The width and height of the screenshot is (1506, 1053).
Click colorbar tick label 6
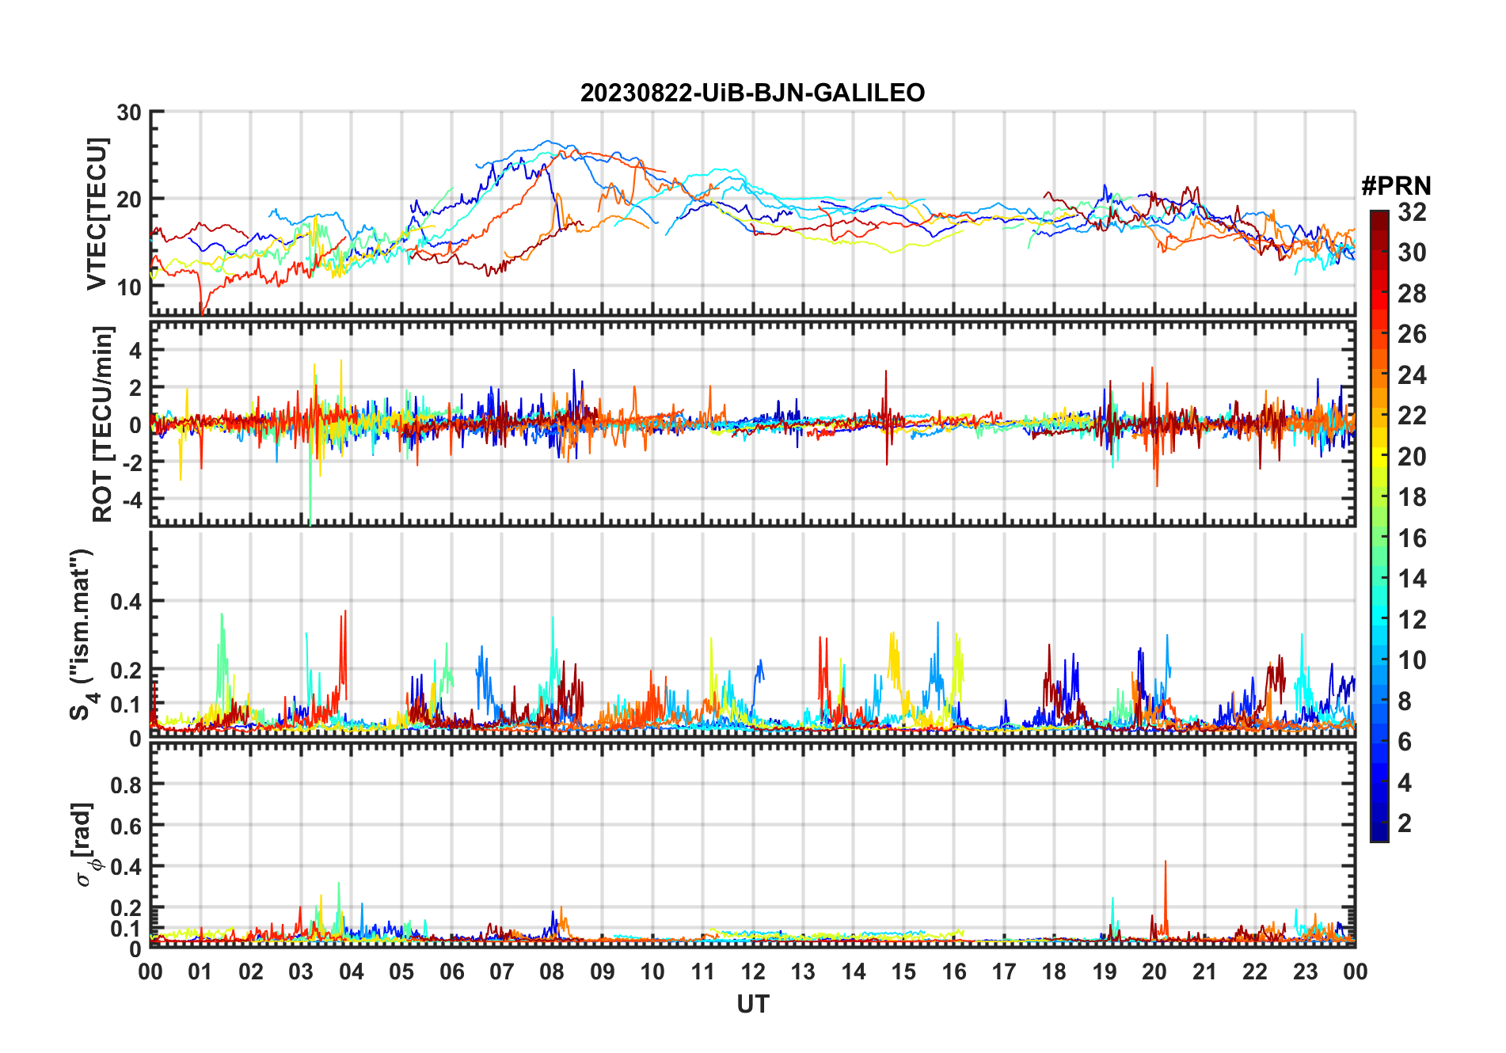pos(1405,742)
